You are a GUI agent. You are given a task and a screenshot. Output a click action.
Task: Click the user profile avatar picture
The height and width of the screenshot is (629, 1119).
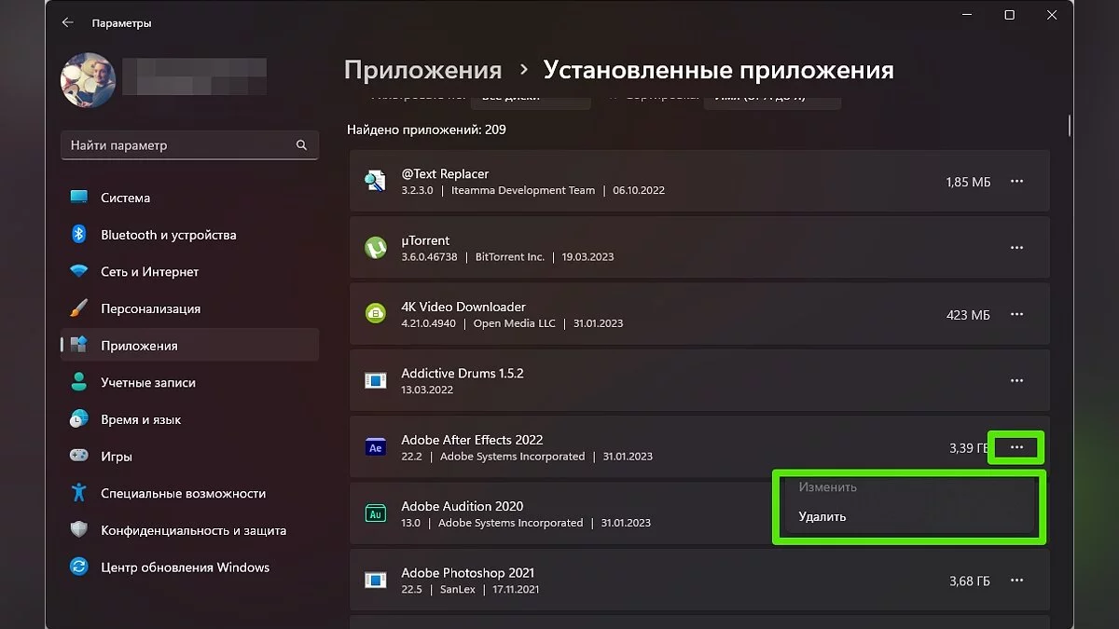click(88, 80)
